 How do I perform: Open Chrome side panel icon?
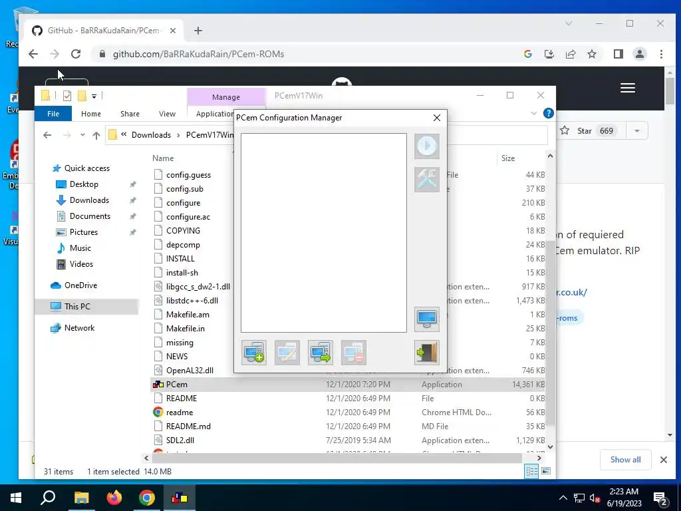(618, 54)
